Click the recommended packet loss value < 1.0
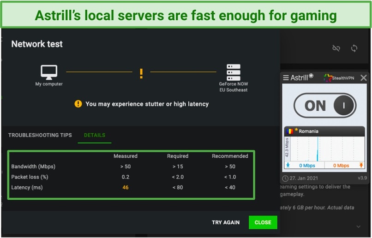372x238 pixels. pos(230,177)
